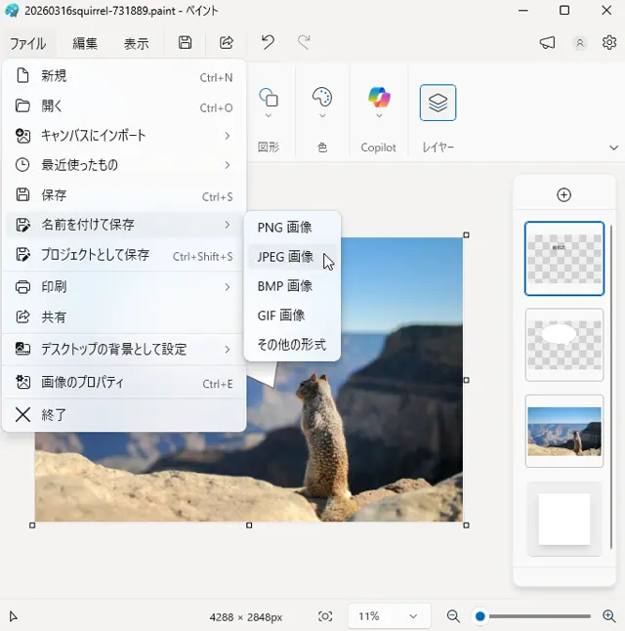Open the dropdown chevron under Copilot icon
Screen dimensions: 625x631
pos(379,116)
